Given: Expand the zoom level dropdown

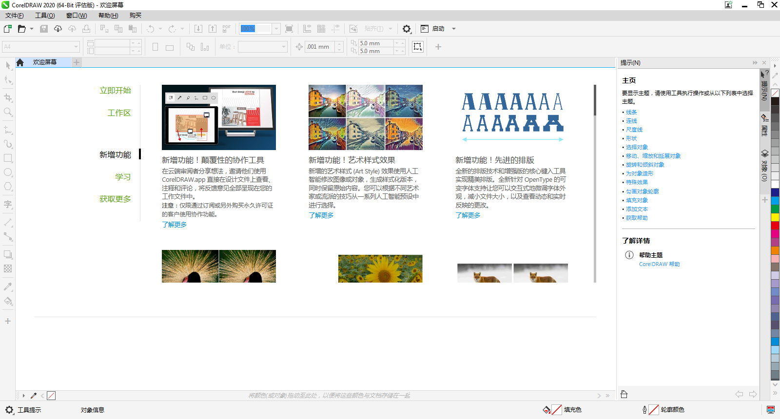Looking at the screenshot, I should pyautogui.click(x=276, y=29).
